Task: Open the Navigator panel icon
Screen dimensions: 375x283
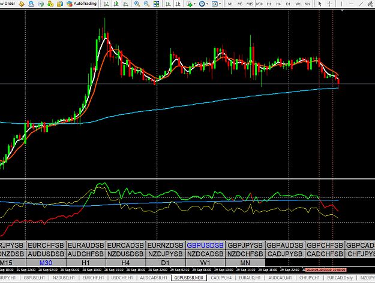Action: click(x=41, y=4)
